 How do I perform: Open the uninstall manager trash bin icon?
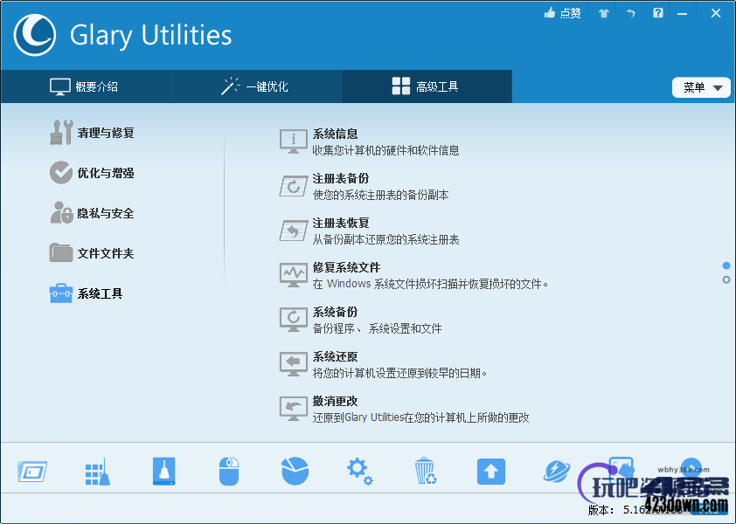(426, 471)
